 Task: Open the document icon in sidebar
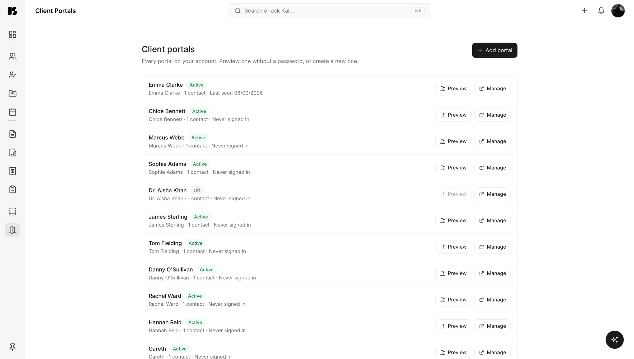(12, 134)
